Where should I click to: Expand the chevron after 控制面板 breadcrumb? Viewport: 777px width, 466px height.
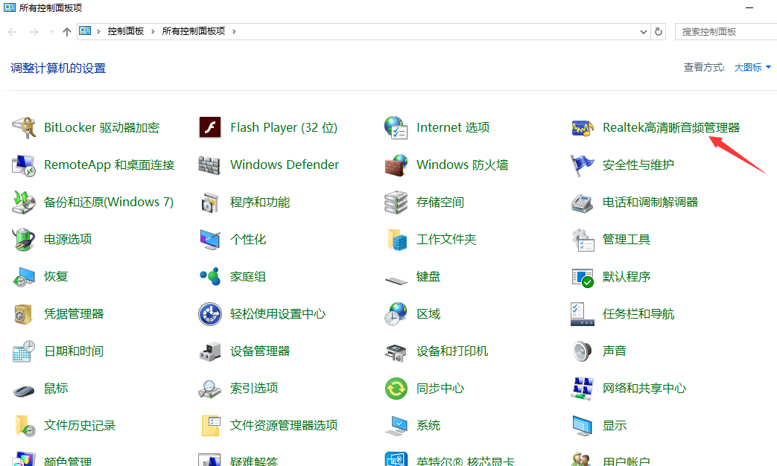click(x=153, y=32)
